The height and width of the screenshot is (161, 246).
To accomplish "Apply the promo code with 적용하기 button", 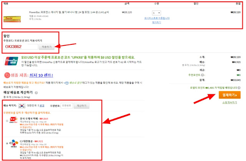I will 47,47.
